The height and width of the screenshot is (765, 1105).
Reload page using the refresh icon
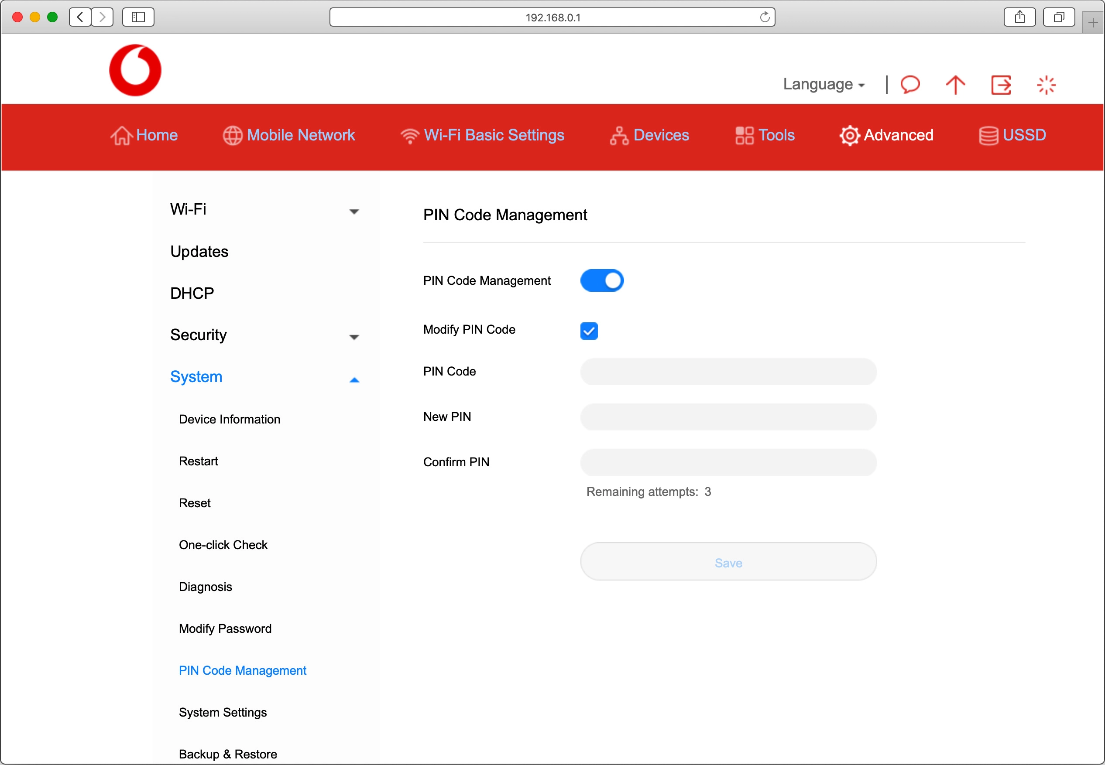point(765,17)
